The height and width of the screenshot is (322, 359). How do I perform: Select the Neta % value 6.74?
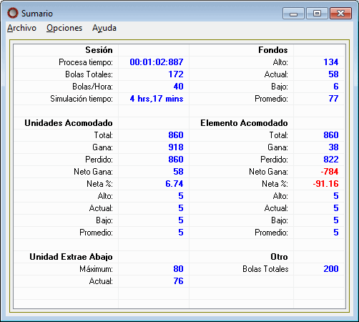174,184
